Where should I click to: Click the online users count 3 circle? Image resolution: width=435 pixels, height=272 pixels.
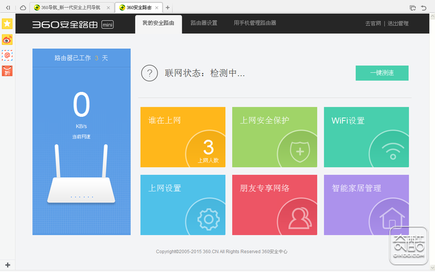[x=205, y=149]
